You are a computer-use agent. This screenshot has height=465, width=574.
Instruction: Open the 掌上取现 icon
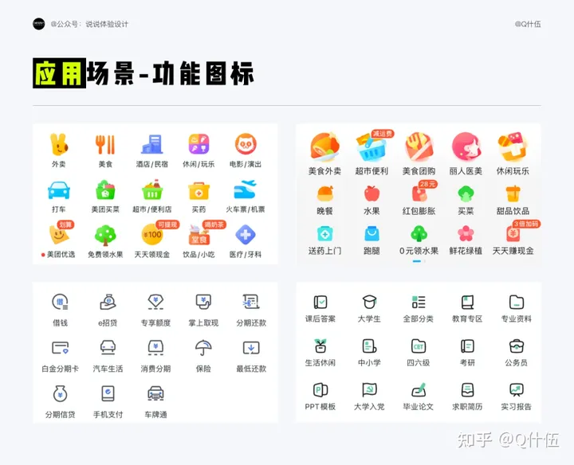203,302
